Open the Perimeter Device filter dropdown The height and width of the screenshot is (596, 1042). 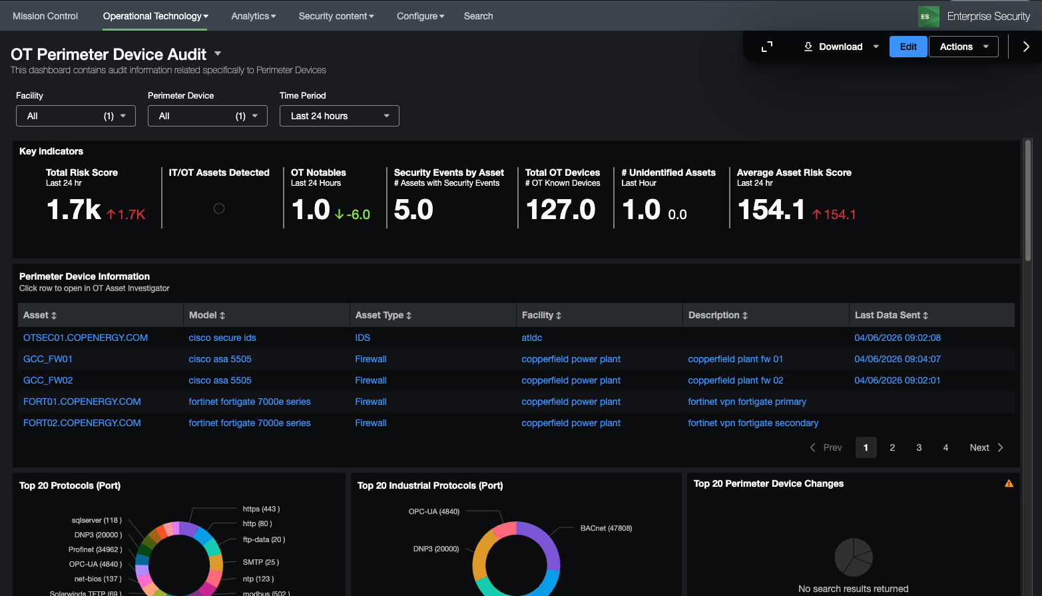[x=208, y=116]
